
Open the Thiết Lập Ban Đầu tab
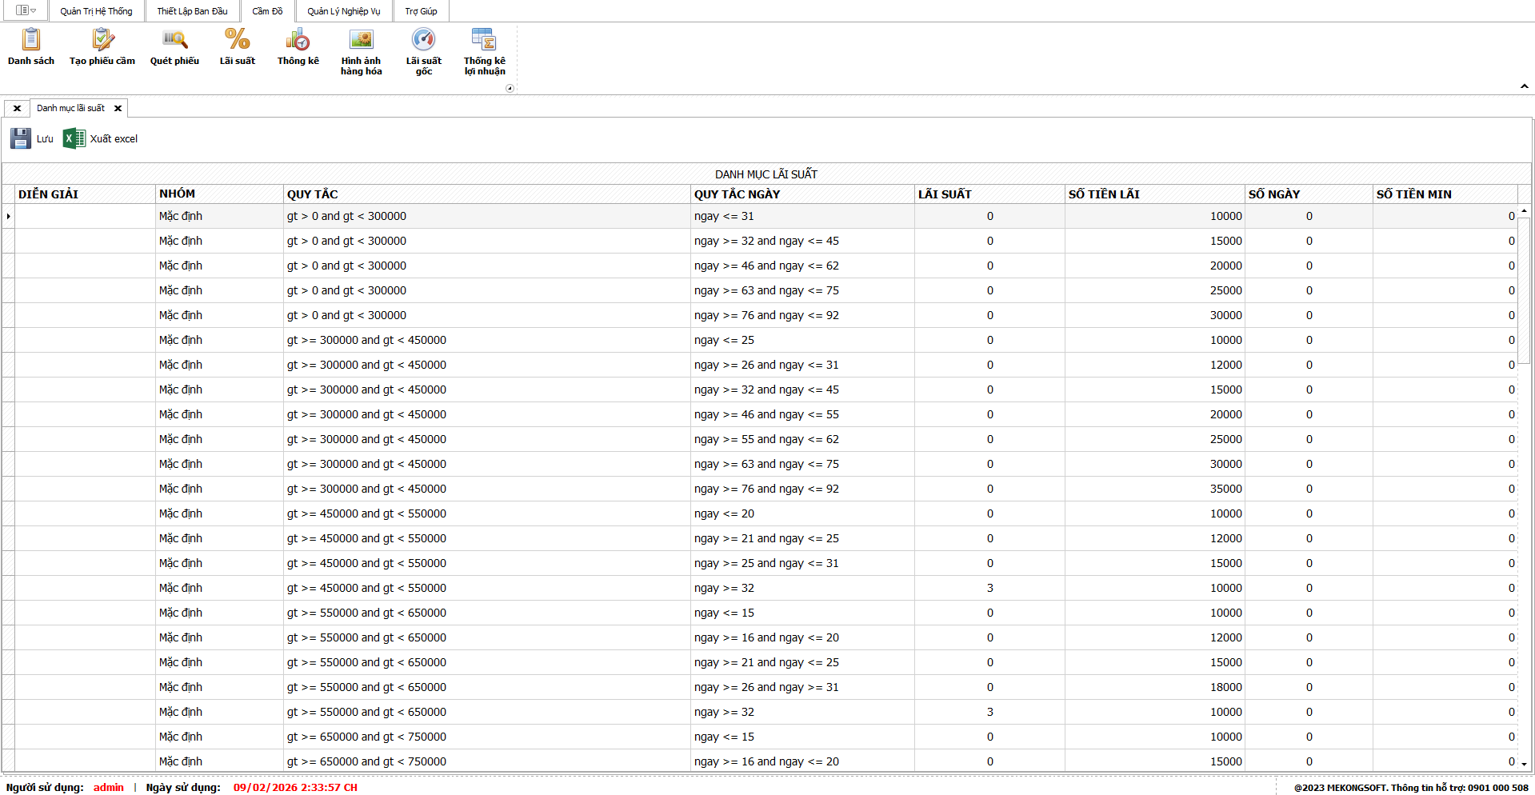click(192, 11)
